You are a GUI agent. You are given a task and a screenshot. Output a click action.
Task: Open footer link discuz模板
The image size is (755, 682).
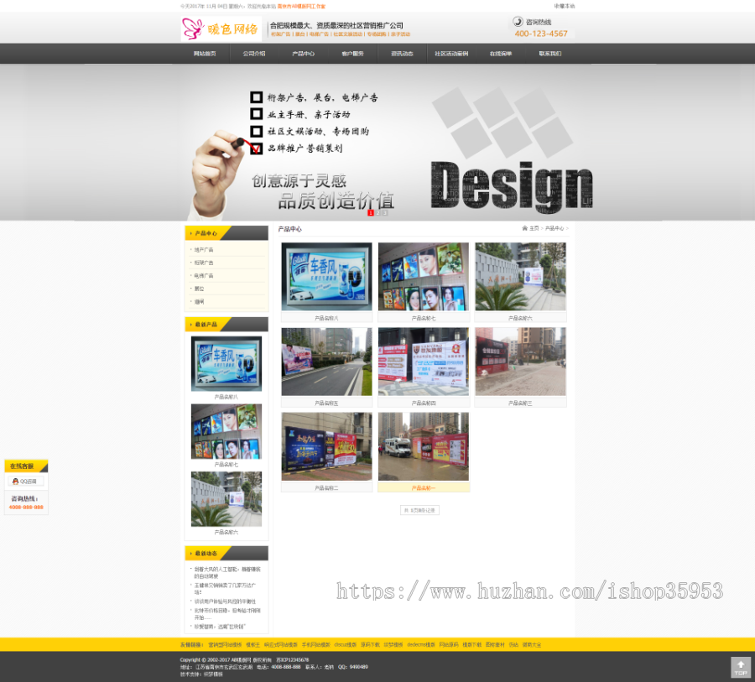pyautogui.click(x=346, y=645)
